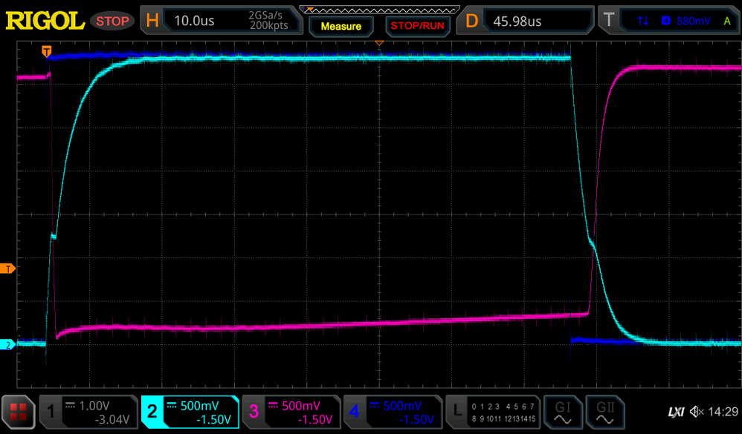Click channel 4 scale 500mV
This screenshot has height=434, width=742.
402,406
